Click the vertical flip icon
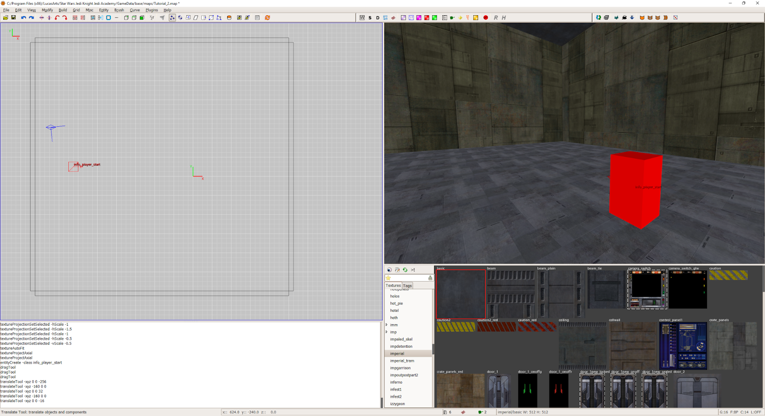 [x=49, y=18]
